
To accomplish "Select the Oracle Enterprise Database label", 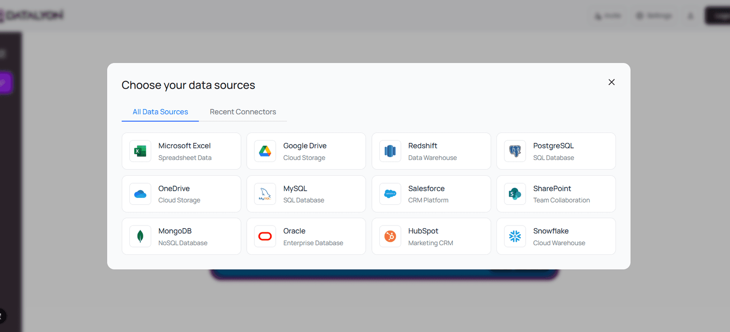I will click(x=313, y=243).
